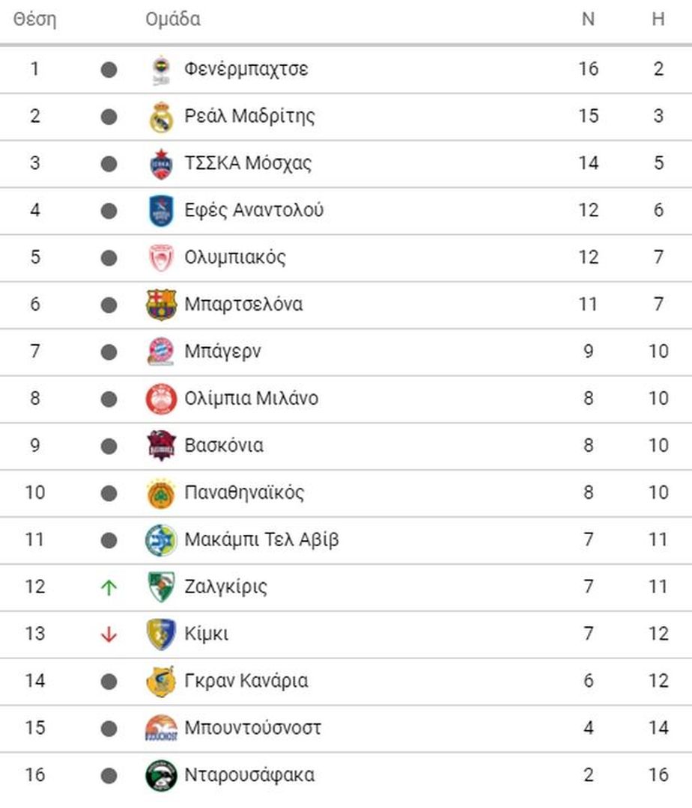Click the Fenerbahçe team logo
Viewport: 692px width, 808px height.
coord(162,70)
